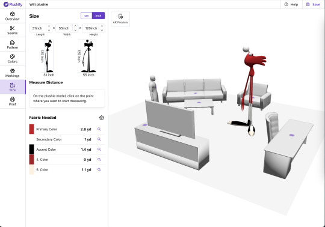Go to the Markings section

13,73
